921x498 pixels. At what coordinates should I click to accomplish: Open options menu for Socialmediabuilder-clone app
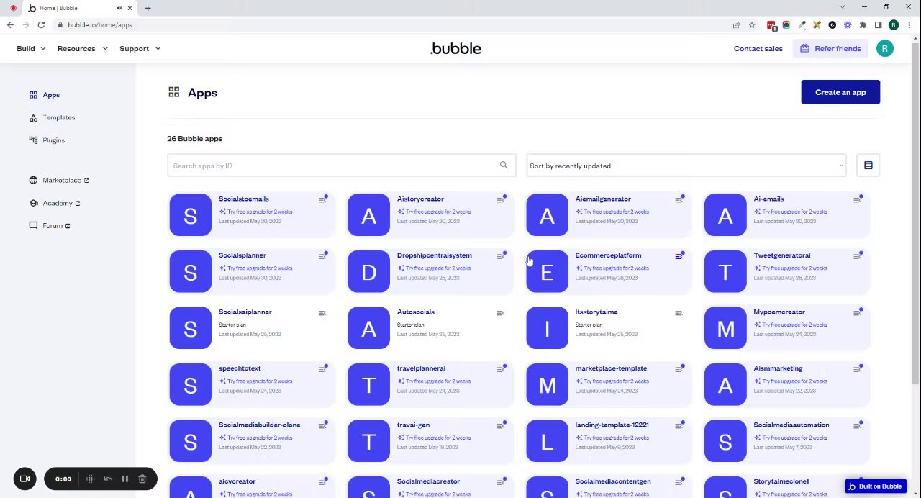(x=322, y=426)
